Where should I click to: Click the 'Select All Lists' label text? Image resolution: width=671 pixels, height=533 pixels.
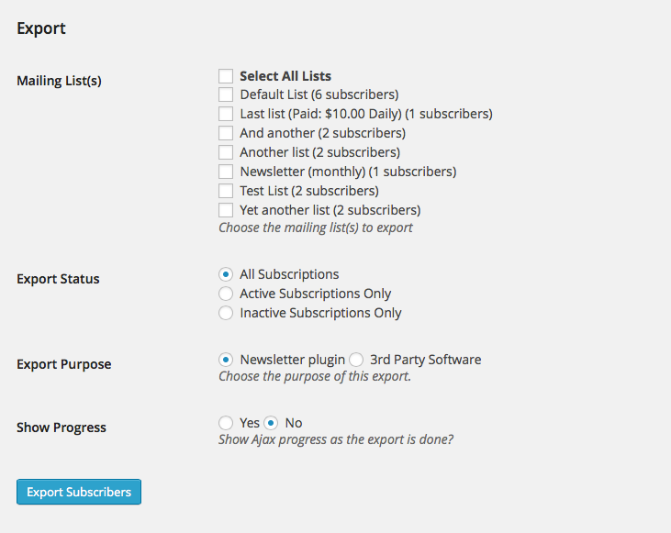click(285, 76)
